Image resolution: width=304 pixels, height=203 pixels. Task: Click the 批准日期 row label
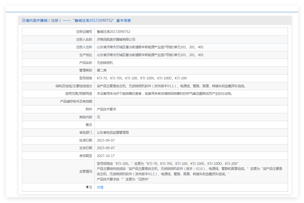pyautogui.click(x=86, y=140)
